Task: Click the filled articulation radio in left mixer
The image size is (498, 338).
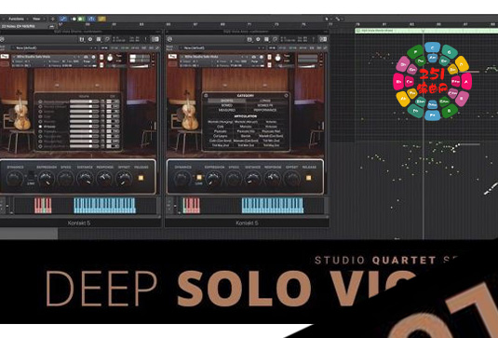Action: 40,127
